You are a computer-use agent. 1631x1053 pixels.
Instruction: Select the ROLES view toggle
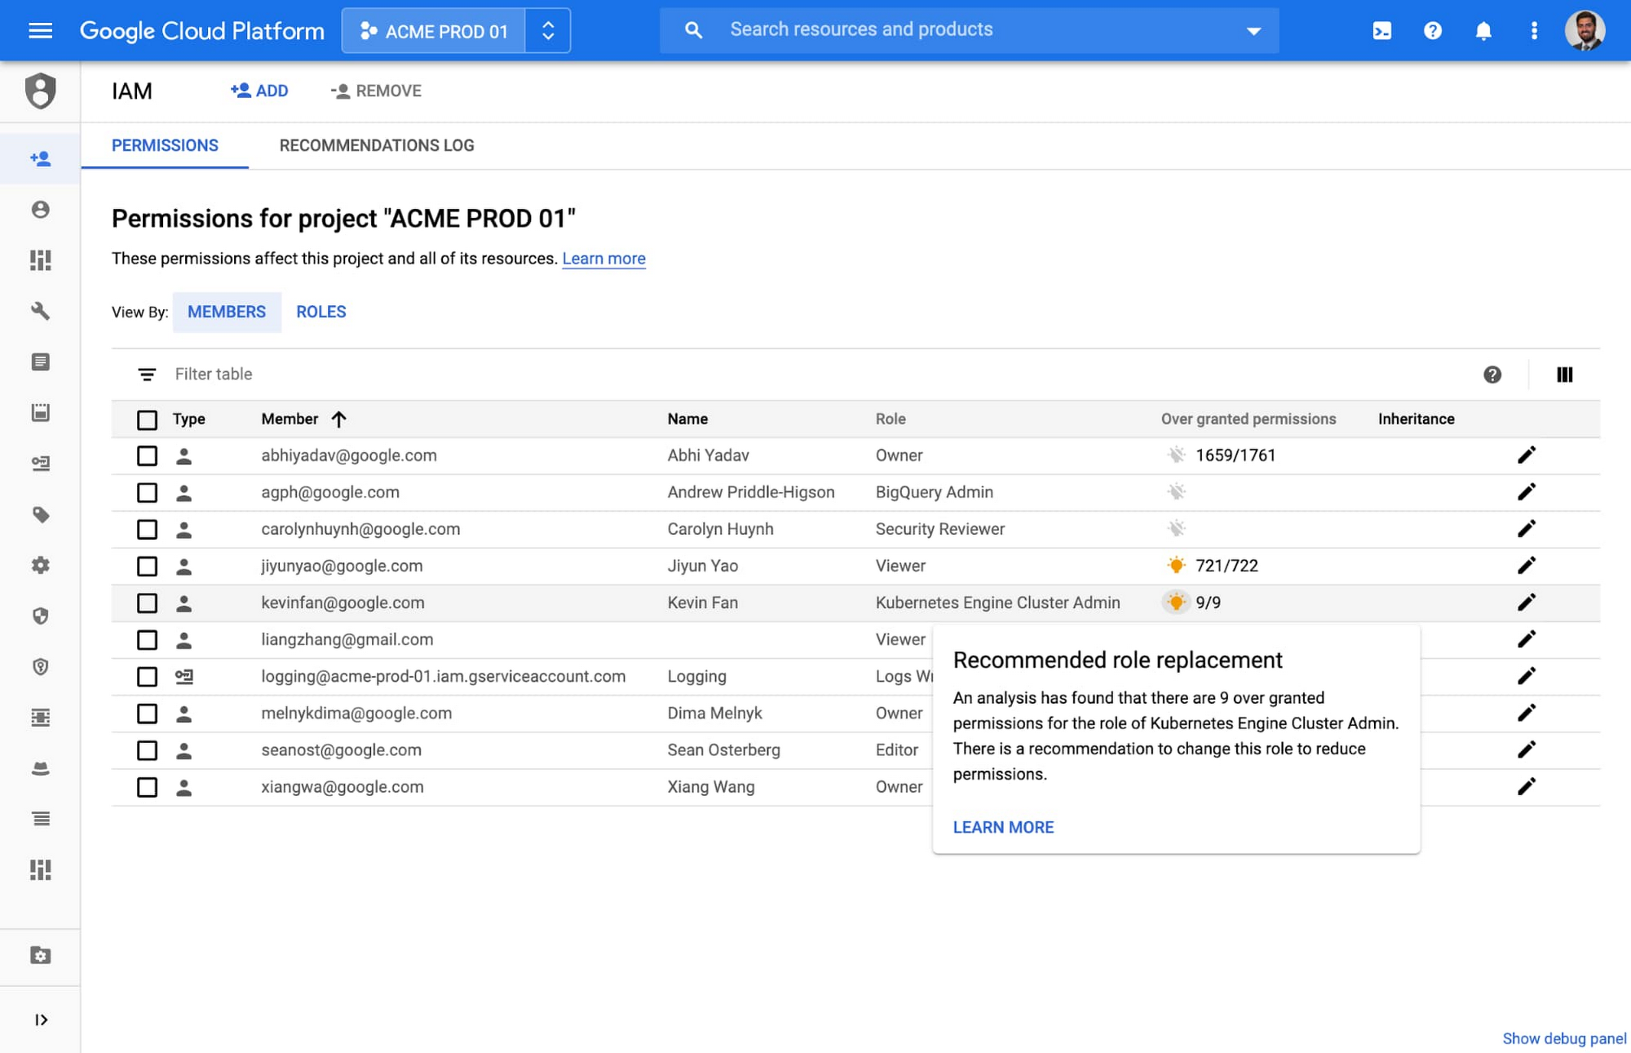pyautogui.click(x=321, y=312)
